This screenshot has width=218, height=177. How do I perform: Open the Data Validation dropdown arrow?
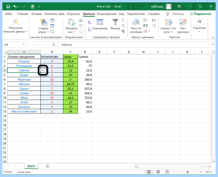click(x=149, y=31)
